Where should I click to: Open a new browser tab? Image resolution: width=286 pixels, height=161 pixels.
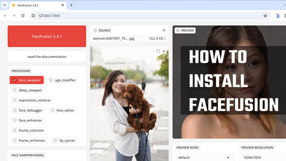(x=71, y=5)
